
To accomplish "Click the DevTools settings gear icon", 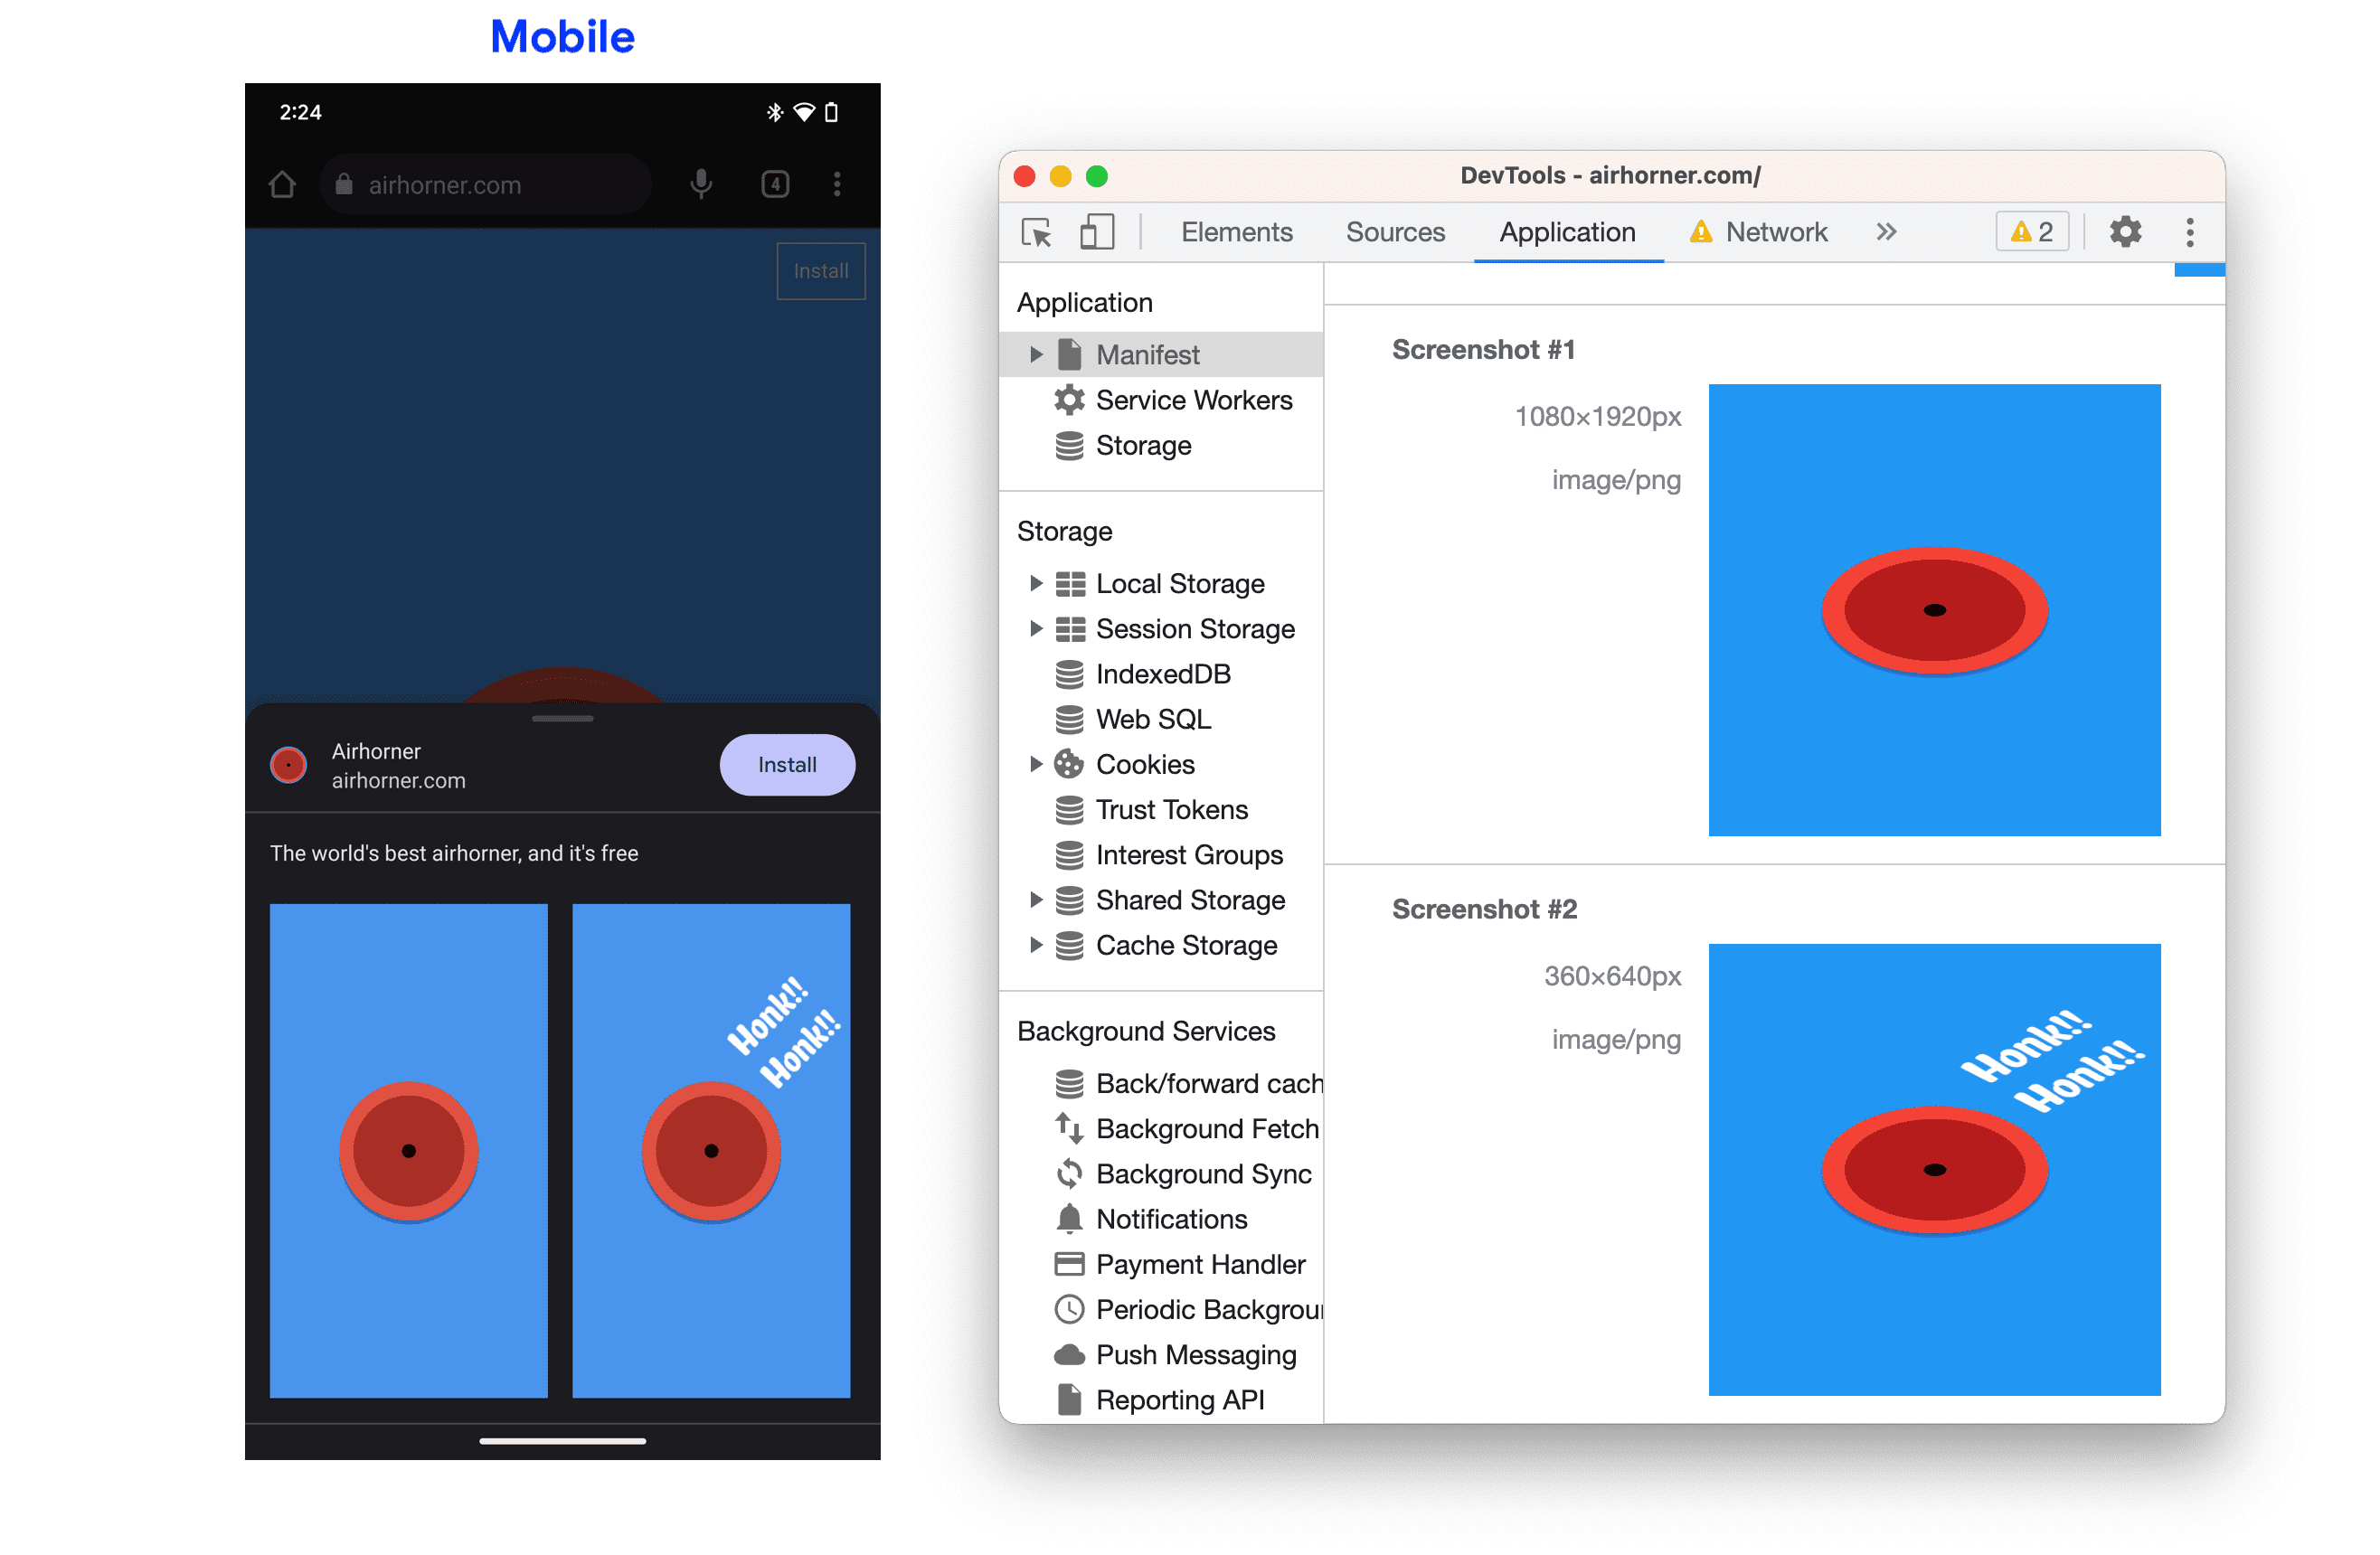I will (x=2125, y=232).
